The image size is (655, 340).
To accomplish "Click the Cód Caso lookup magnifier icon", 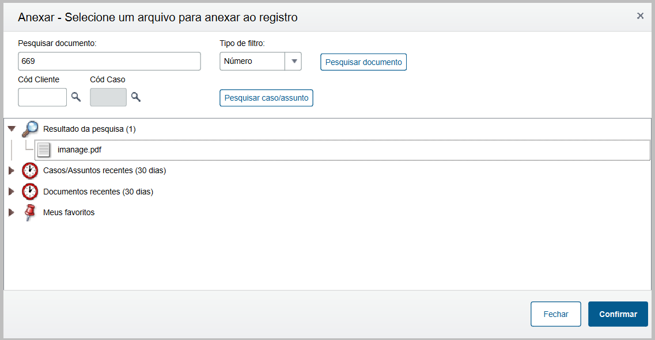I will 135,97.
